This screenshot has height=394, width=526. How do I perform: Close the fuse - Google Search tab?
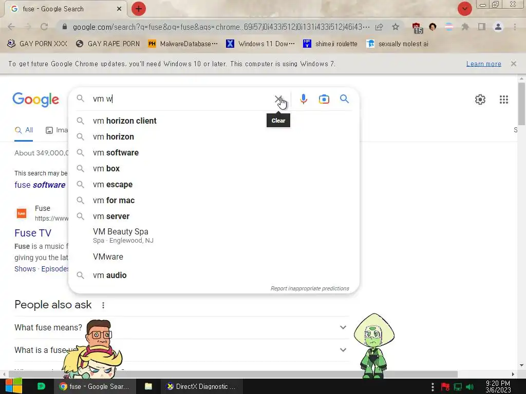tap(119, 9)
